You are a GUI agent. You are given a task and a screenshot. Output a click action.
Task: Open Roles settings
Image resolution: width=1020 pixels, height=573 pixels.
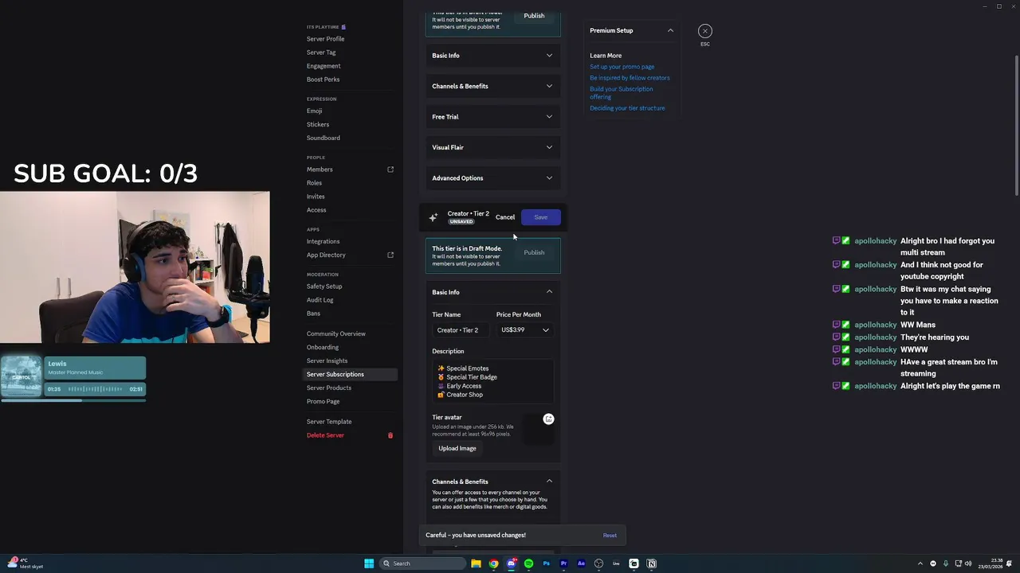click(x=314, y=183)
